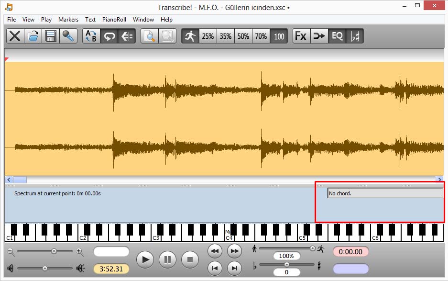Click the transpose value box showing 0
Screen dimensions: 448x281
coord(285,271)
